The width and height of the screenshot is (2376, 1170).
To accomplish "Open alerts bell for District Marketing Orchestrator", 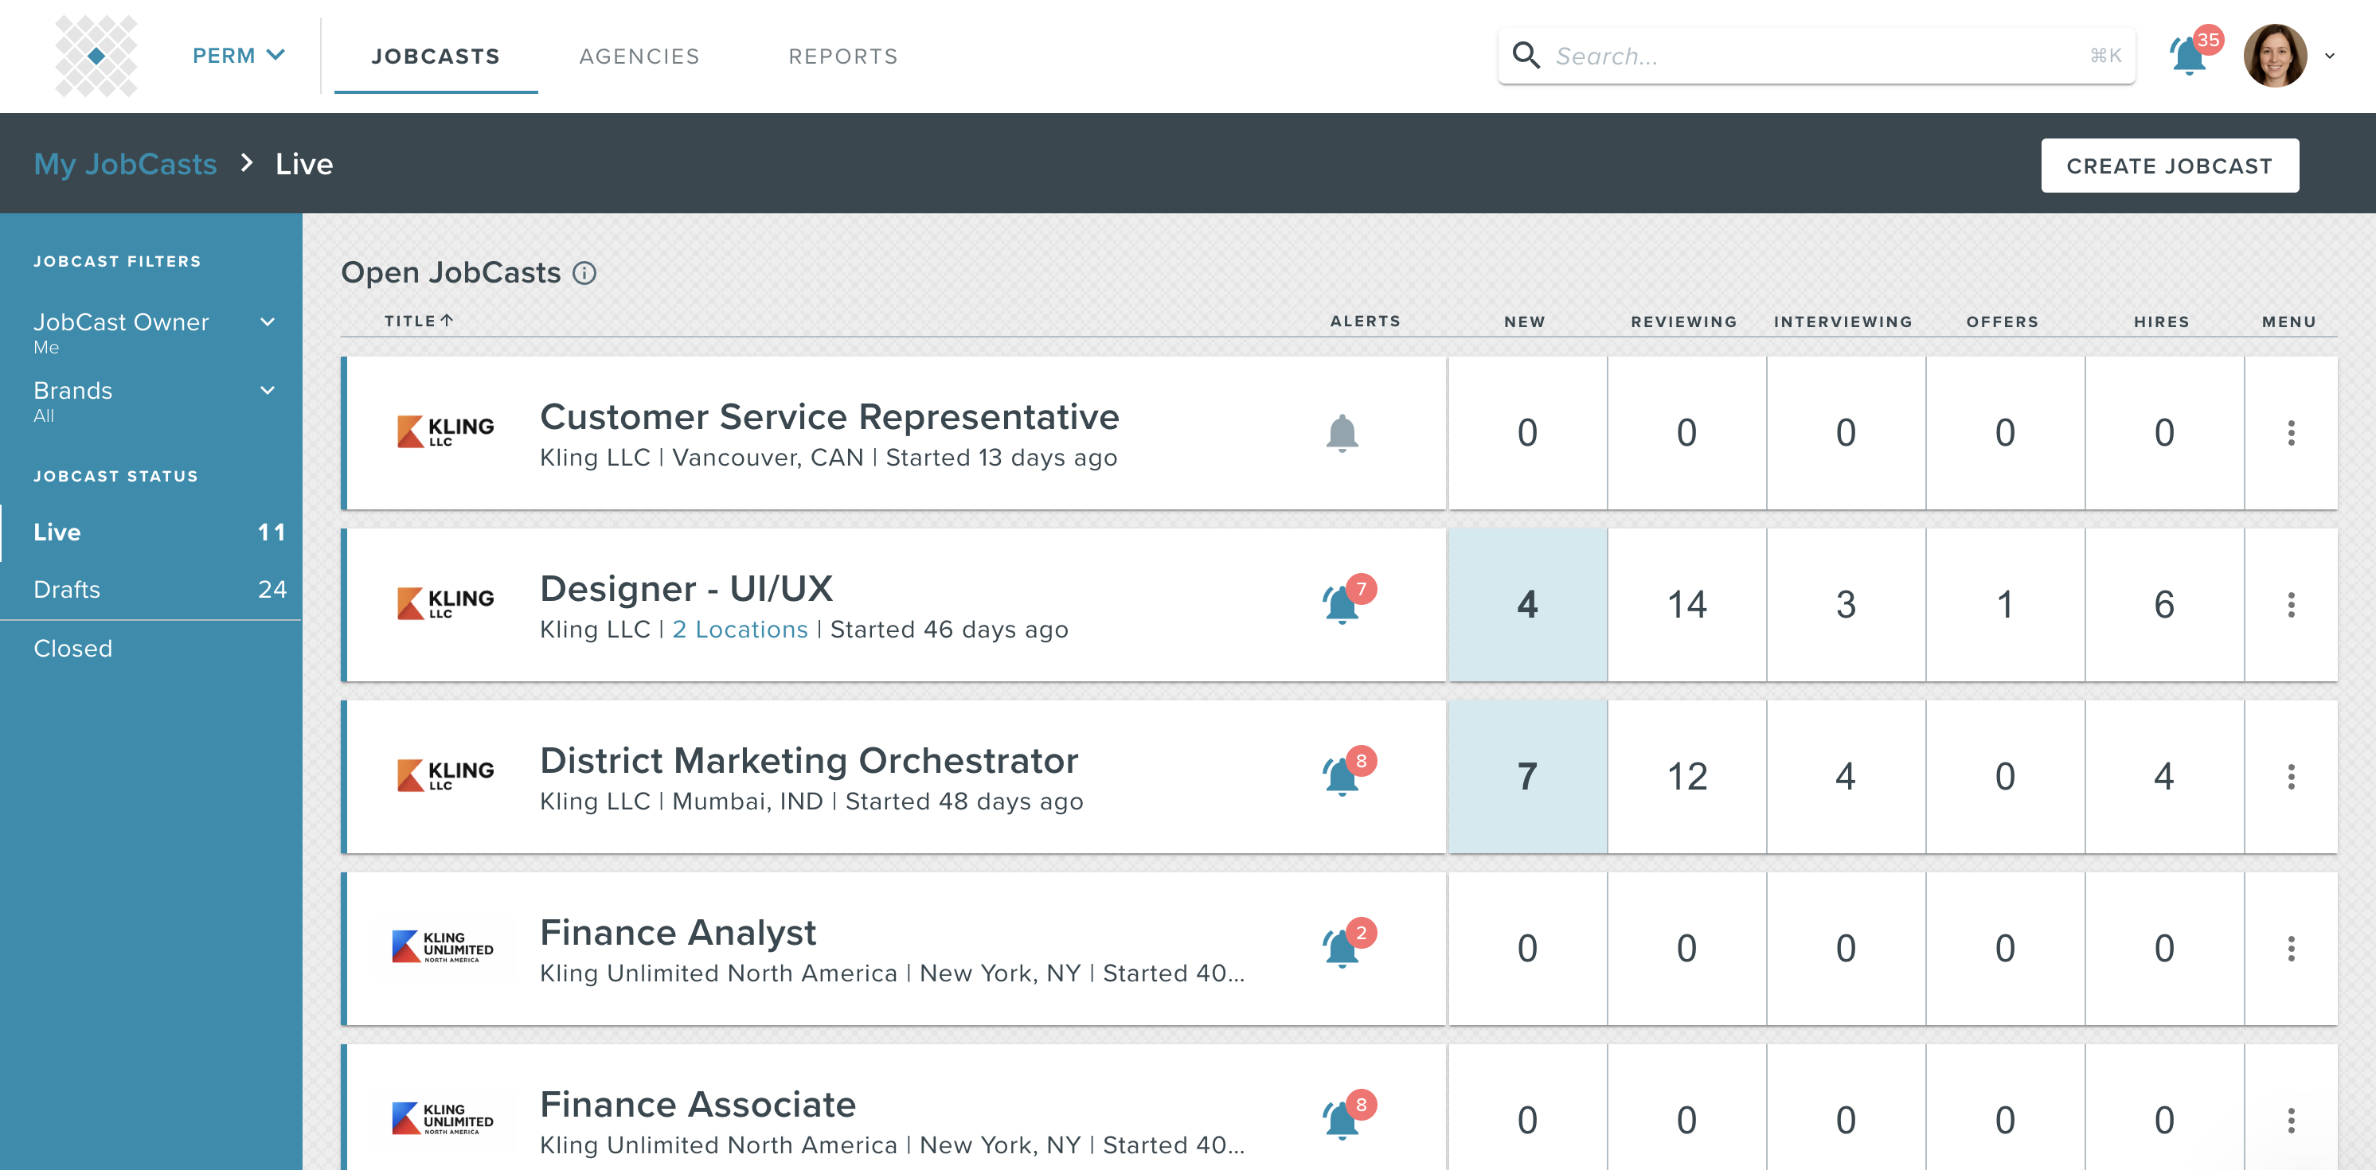I will point(1342,776).
